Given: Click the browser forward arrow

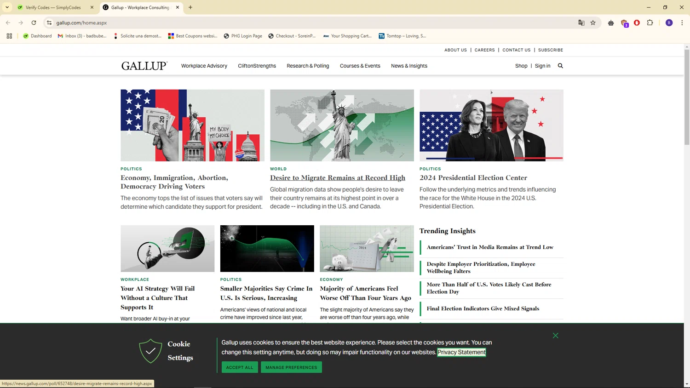Looking at the screenshot, I should click(21, 23).
